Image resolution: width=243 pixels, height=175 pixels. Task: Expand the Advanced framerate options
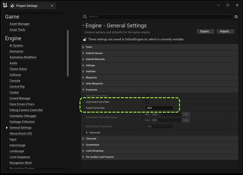tap(87, 133)
